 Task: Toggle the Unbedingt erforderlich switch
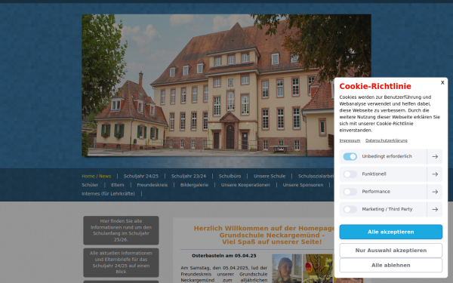tap(350, 156)
